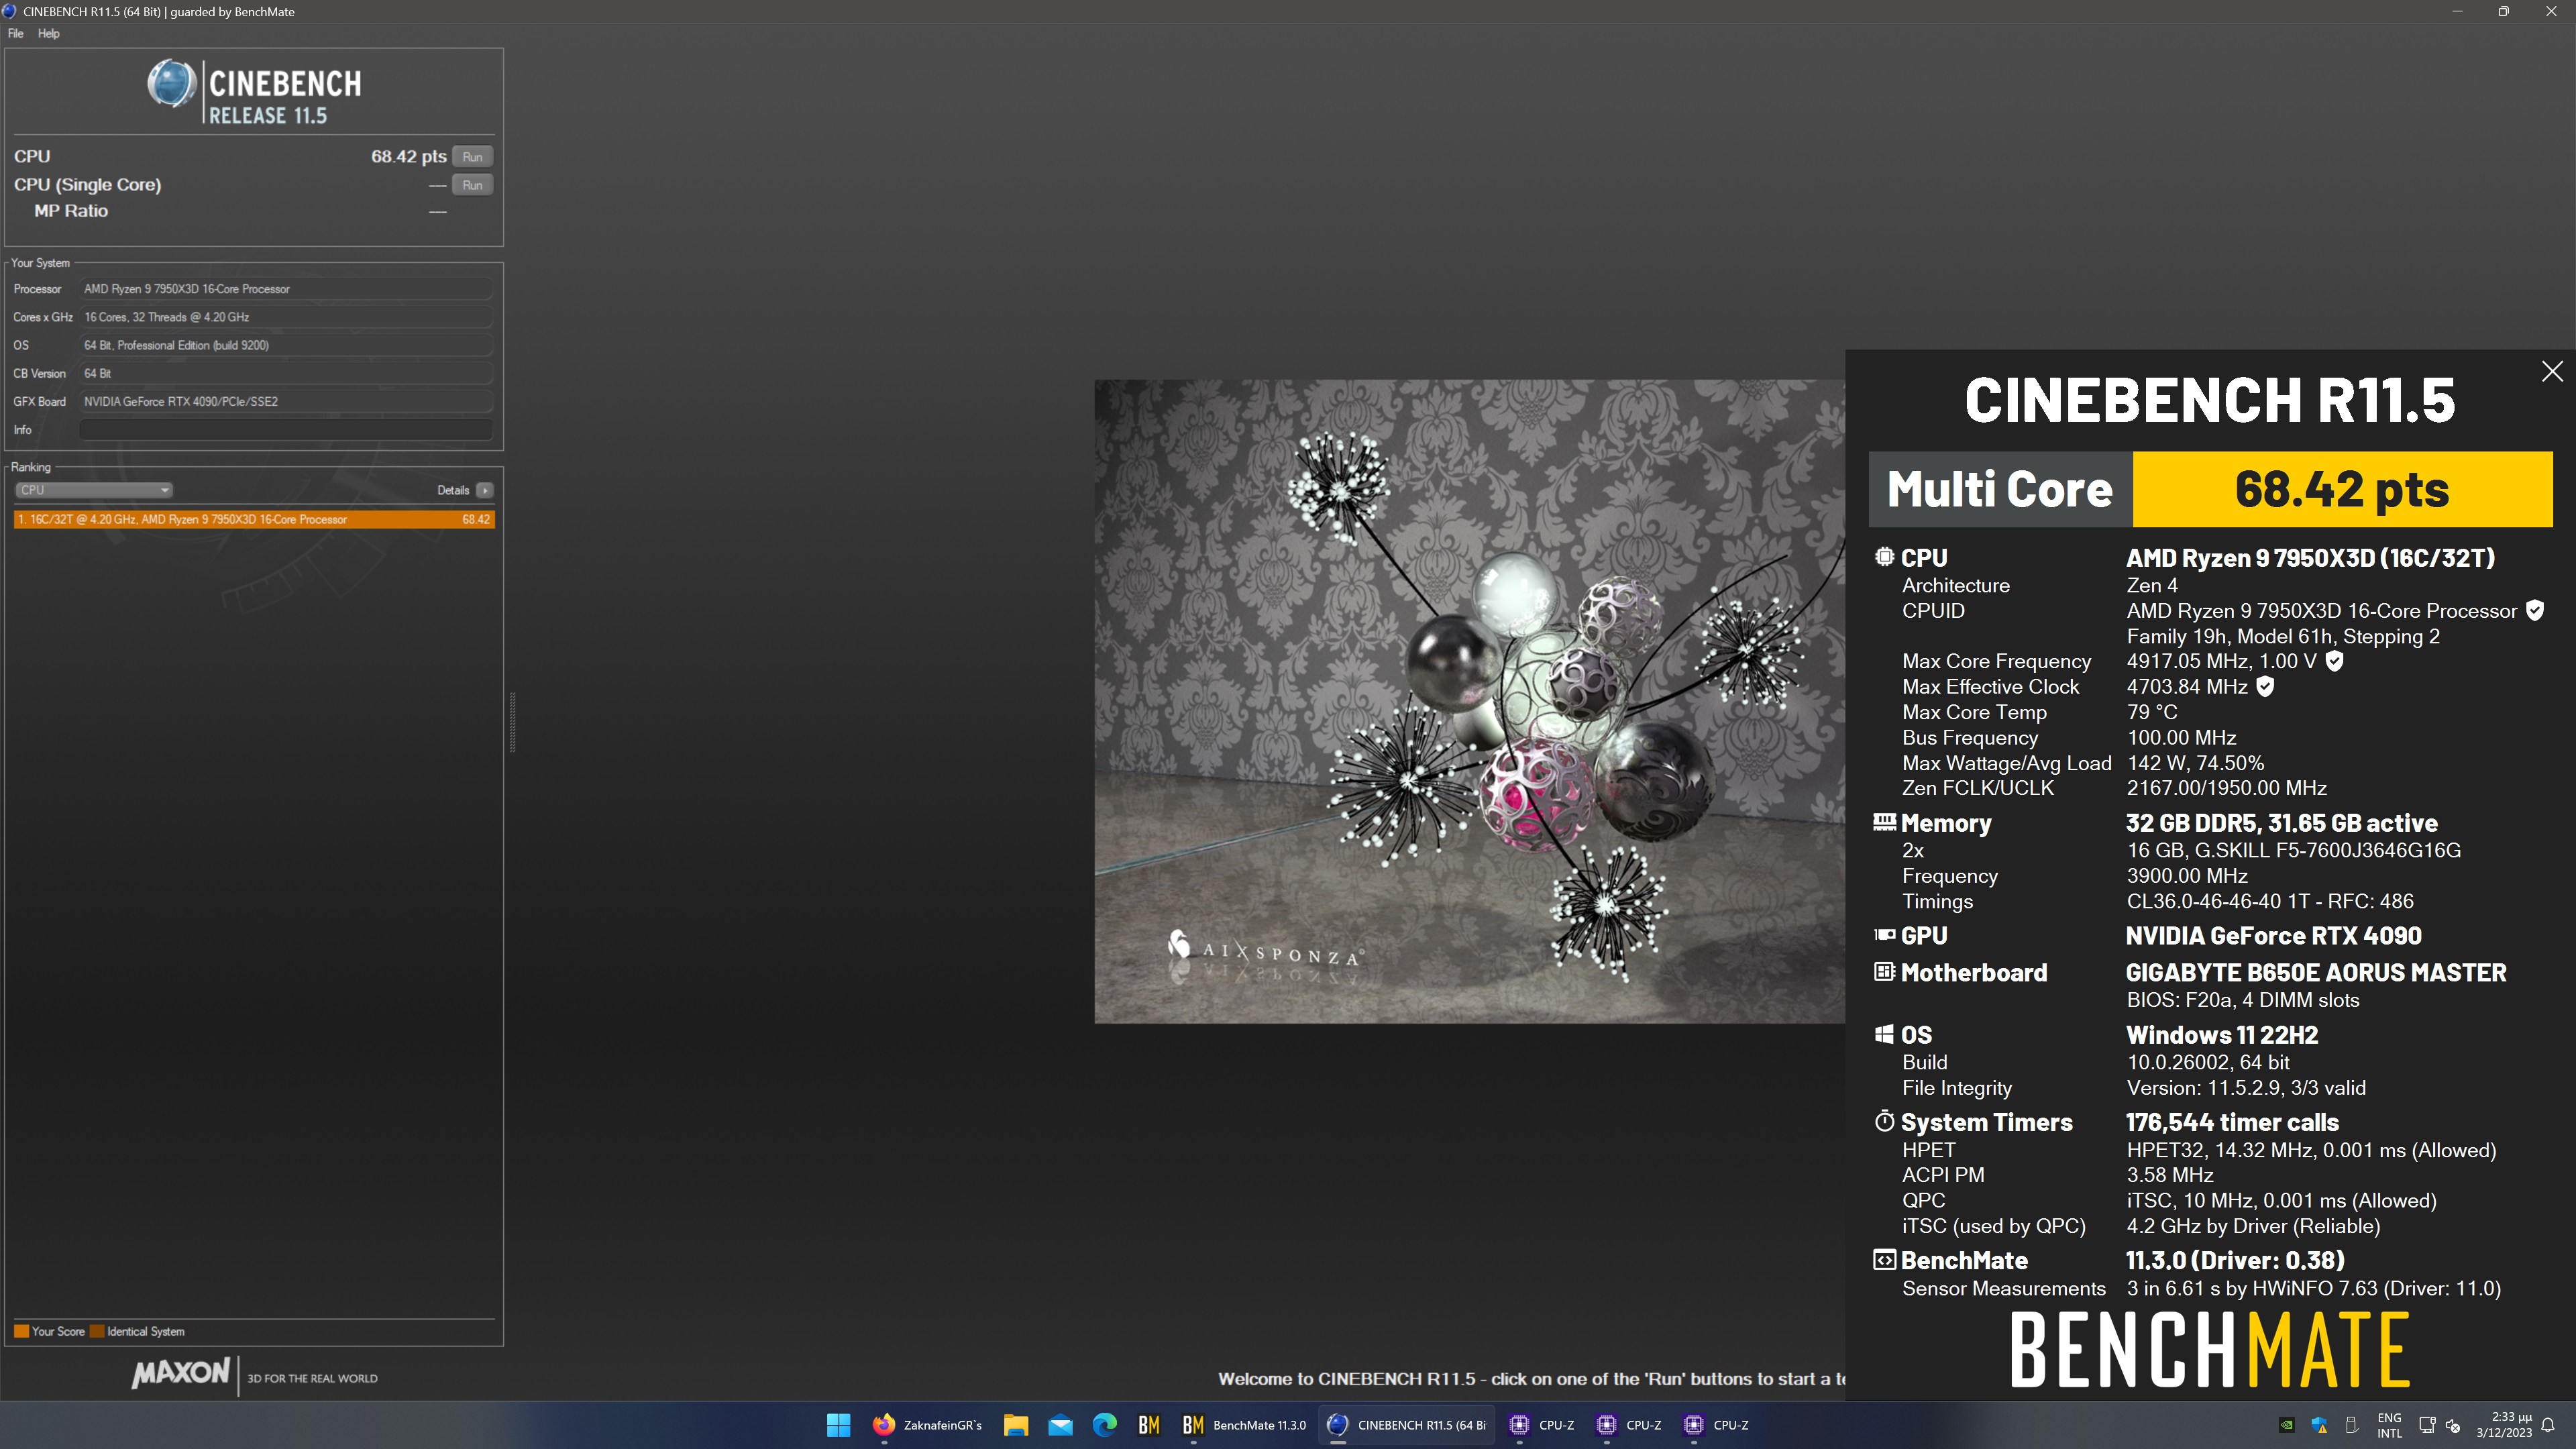Click the System Timers stopwatch icon
2576x1449 pixels.
(1884, 1121)
